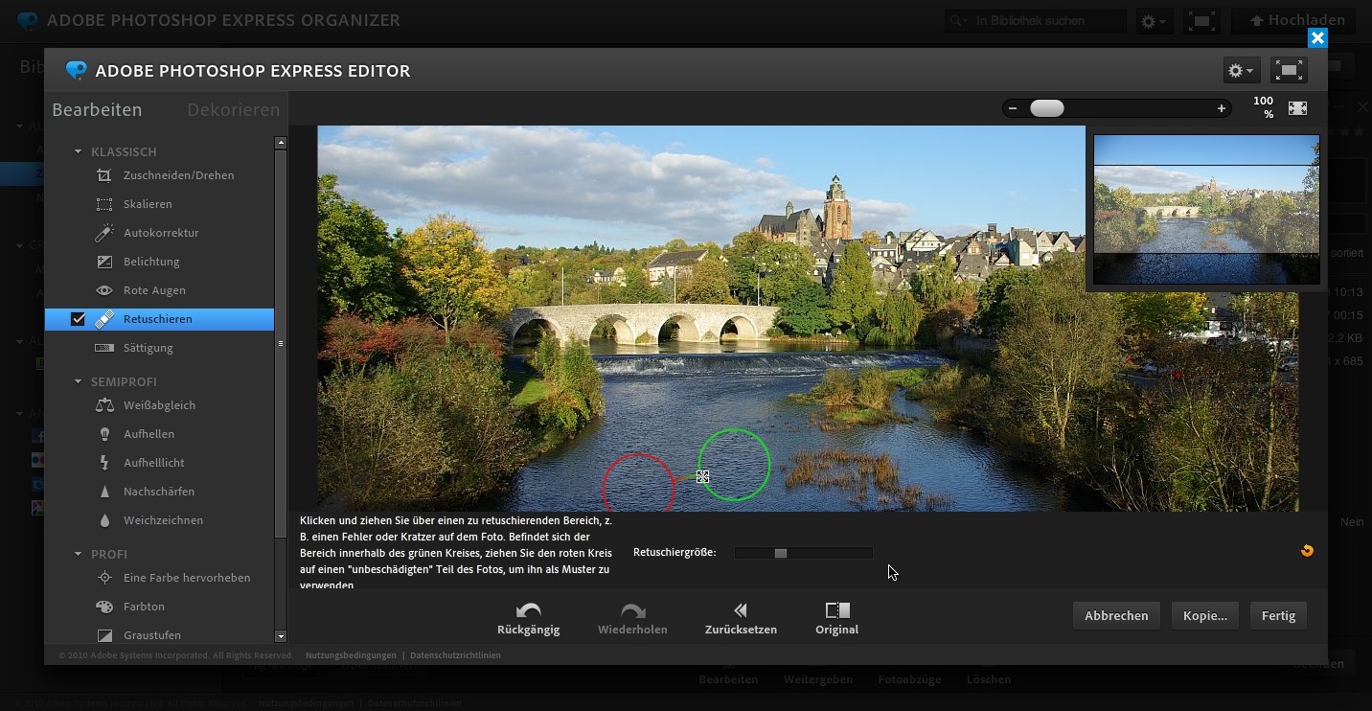Select the Aufhelllicht flash icon
This screenshot has height=711, width=1372.
(x=104, y=463)
